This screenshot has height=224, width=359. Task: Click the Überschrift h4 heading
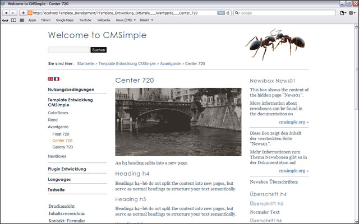tap(268, 194)
